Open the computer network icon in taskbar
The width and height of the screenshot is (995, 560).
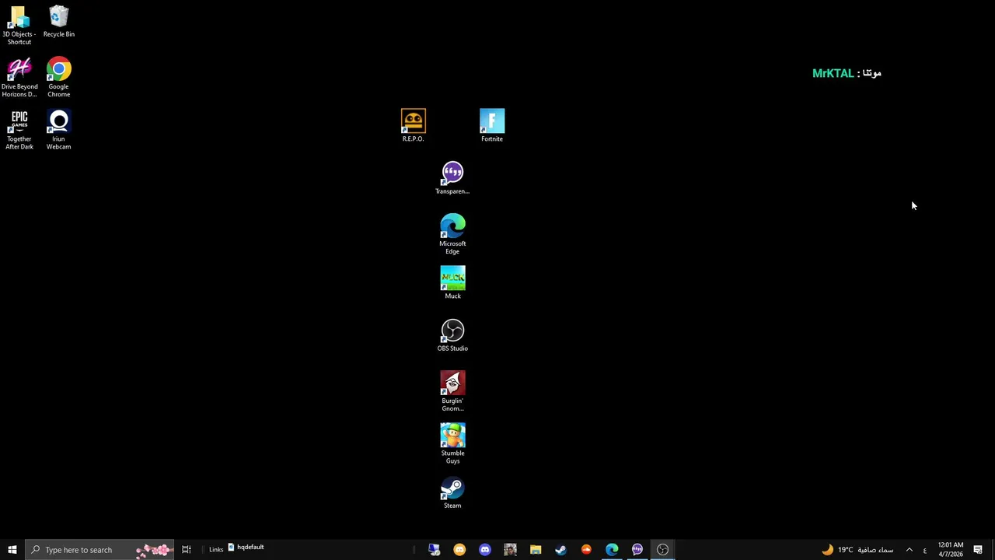click(x=434, y=550)
